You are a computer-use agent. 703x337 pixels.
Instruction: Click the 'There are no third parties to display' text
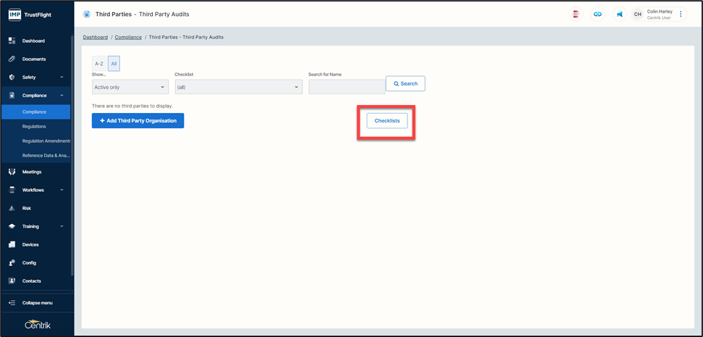click(132, 106)
